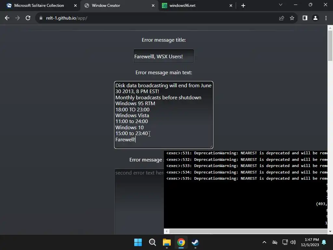Click the Chrome icon in the taskbar

click(x=181, y=242)
